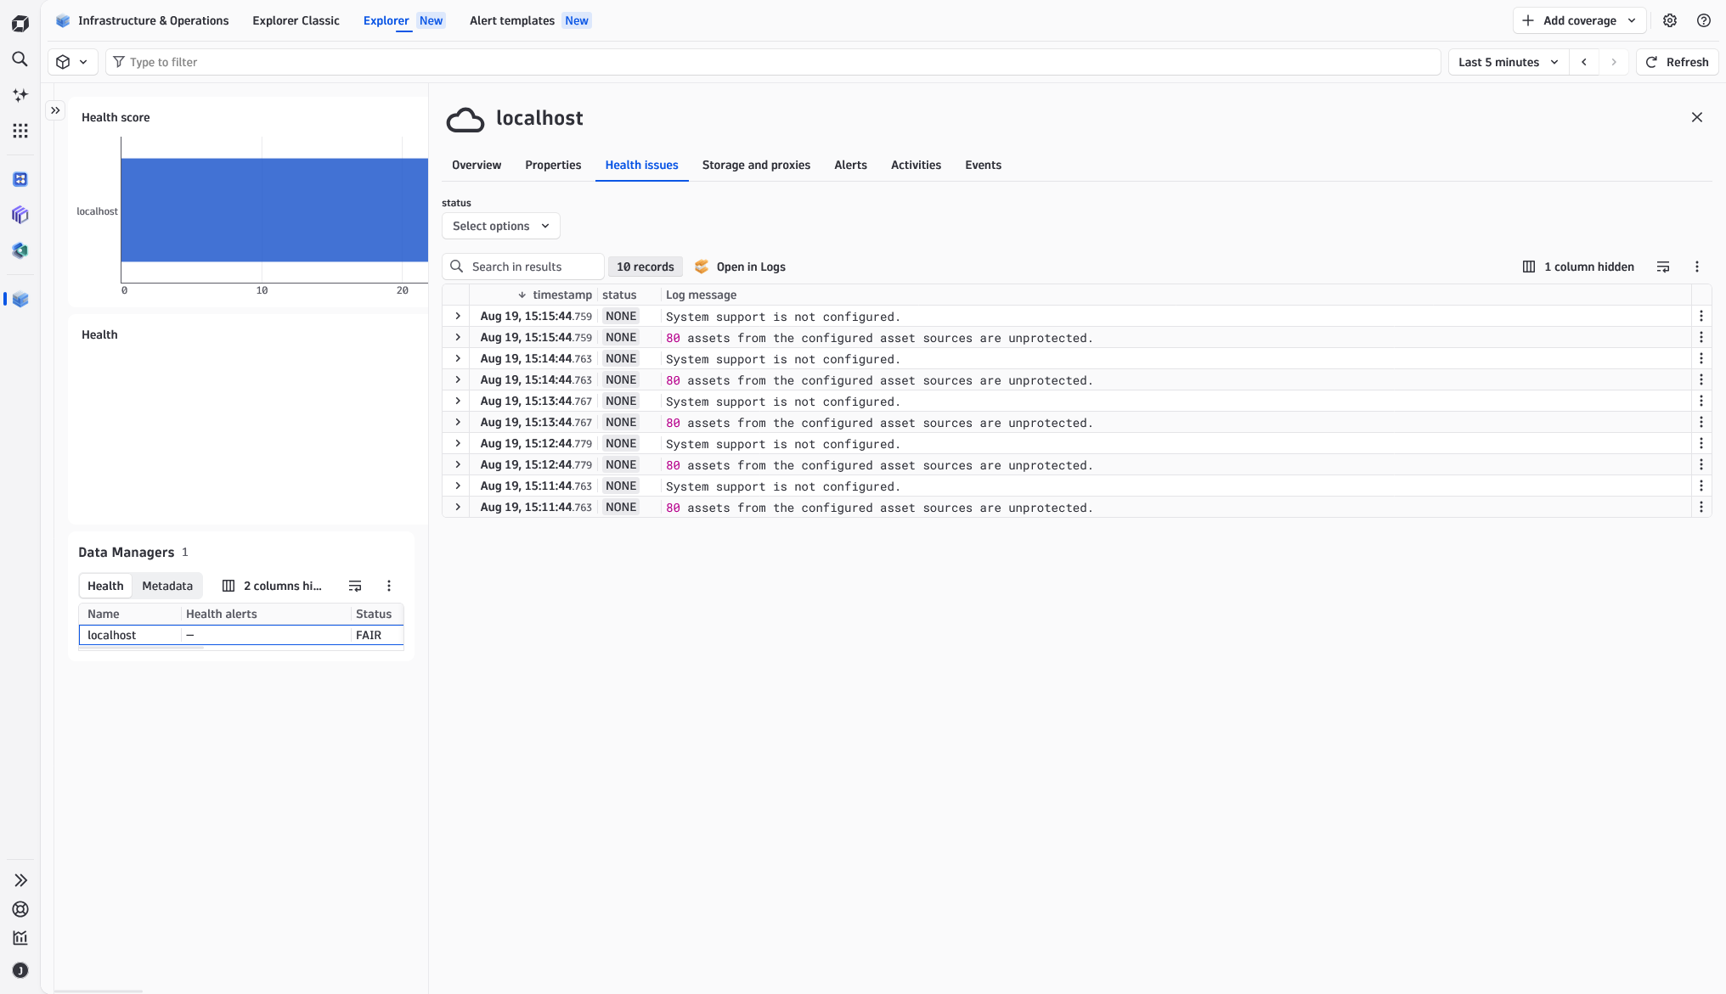
Task: Click the 2 columns hidden button in Data Managers
Action: click(x=272, y=586)
